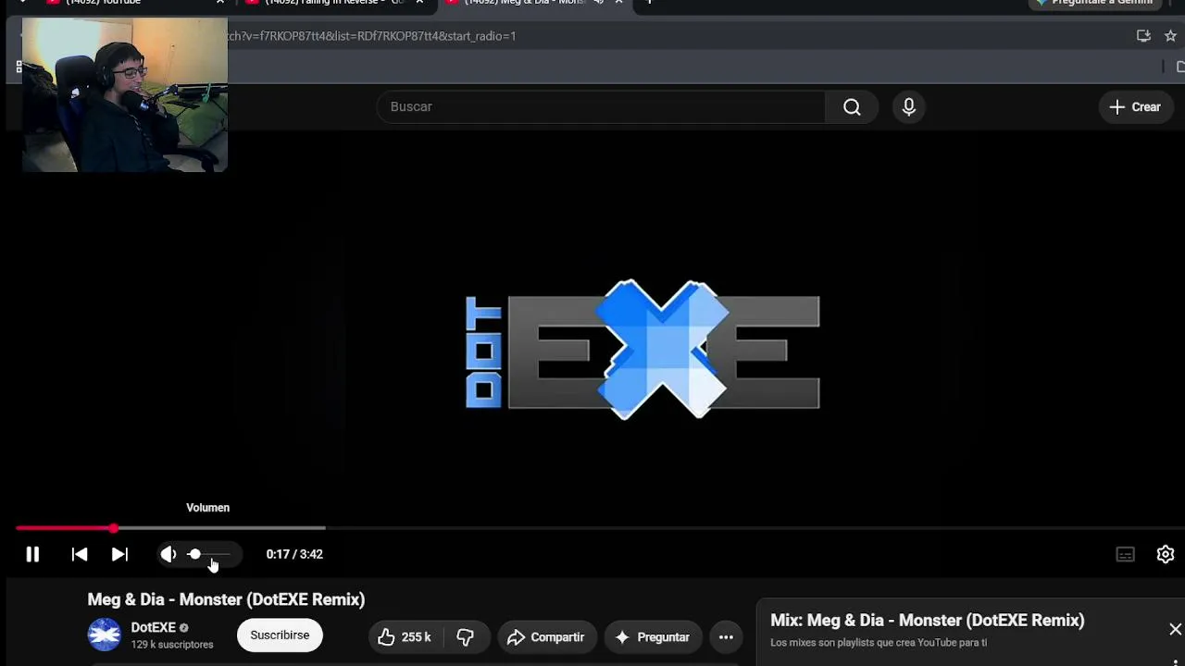The image size is (1185, 666).
Task: Click the magnifying glass search button
Action: click(852, 106)
